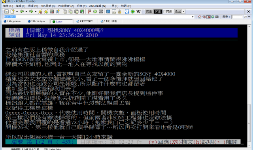
Task: Click the green select-all screen icon
Action: [82, 11]
